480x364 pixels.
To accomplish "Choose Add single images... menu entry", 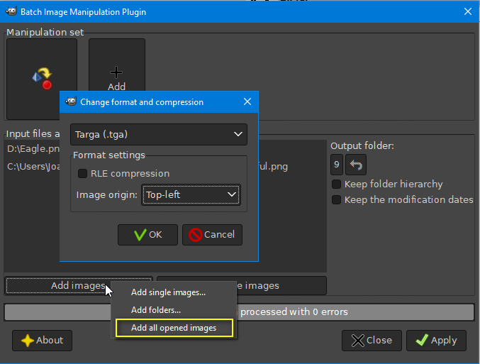I will pyautogui.click(x=174, y=292).
